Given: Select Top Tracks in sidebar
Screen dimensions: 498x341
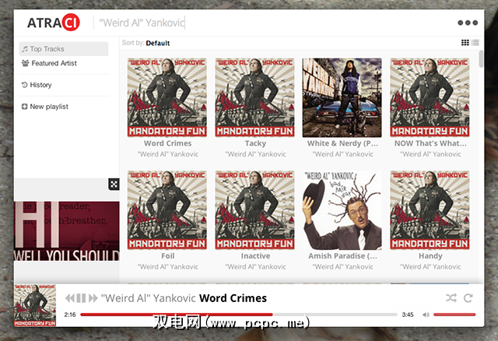Looking at the screenshot, I should click(x=64, y=49).
